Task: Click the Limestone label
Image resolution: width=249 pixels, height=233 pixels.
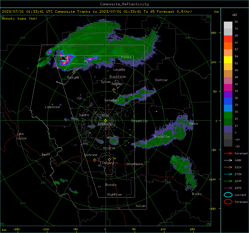Action: click(52, 107)
